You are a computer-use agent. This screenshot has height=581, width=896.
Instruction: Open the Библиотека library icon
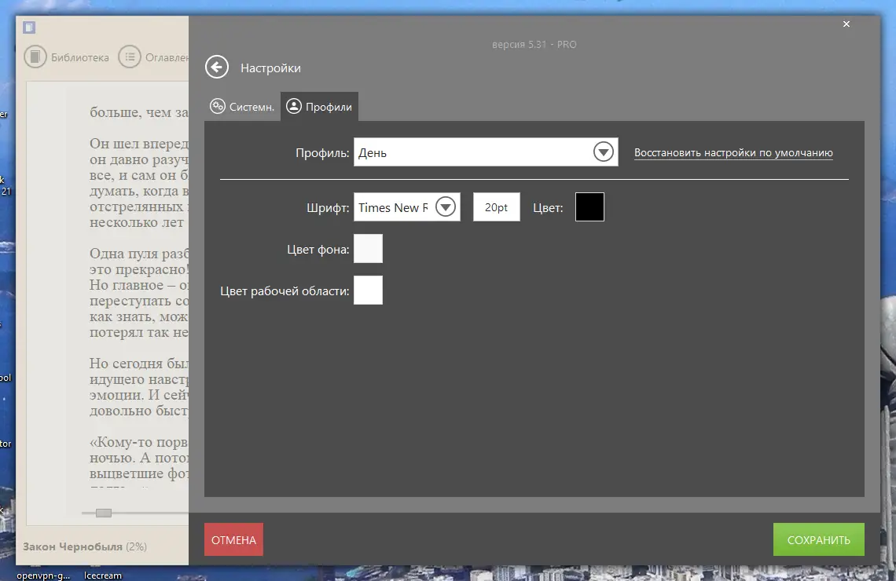click(x=35, y=57)
